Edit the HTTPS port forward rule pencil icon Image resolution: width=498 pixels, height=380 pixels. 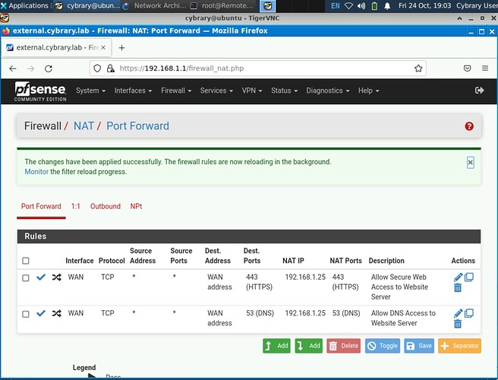coord(458,278)
